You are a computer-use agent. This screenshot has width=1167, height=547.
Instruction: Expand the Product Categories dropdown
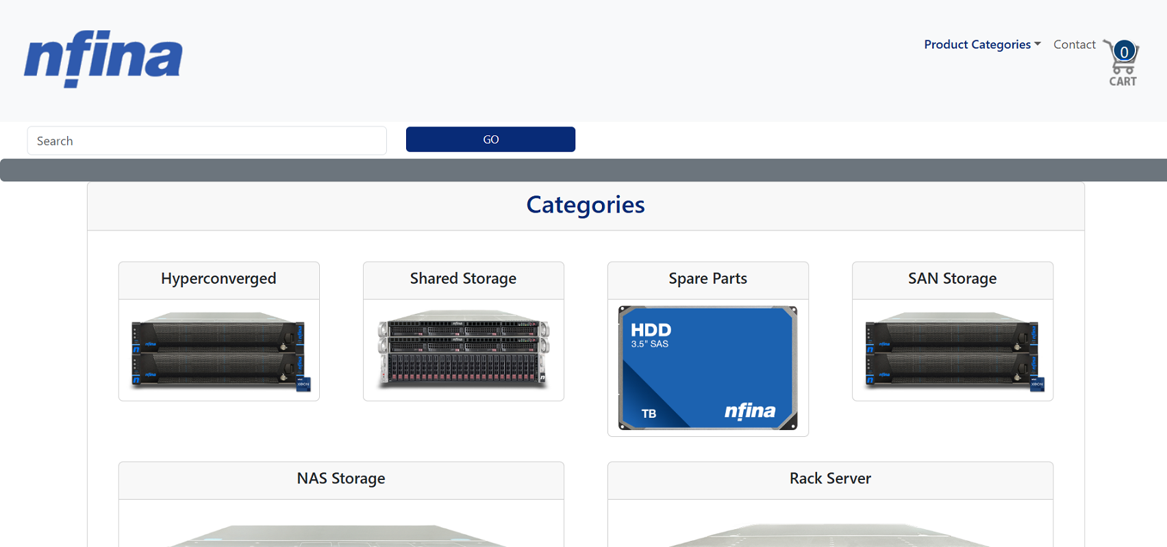click(x=977, y=44)
